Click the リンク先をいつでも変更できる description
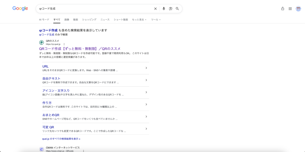 [84, 131]
